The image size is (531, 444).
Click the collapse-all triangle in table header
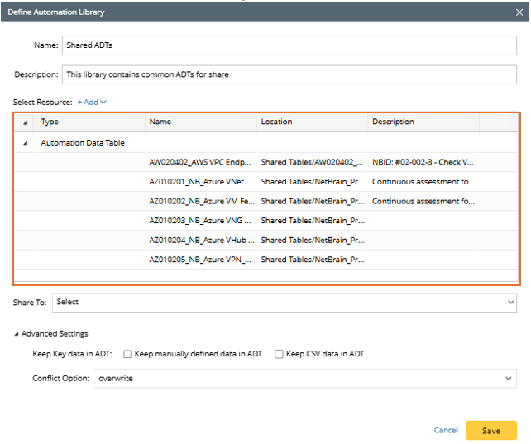coord(24,122)
